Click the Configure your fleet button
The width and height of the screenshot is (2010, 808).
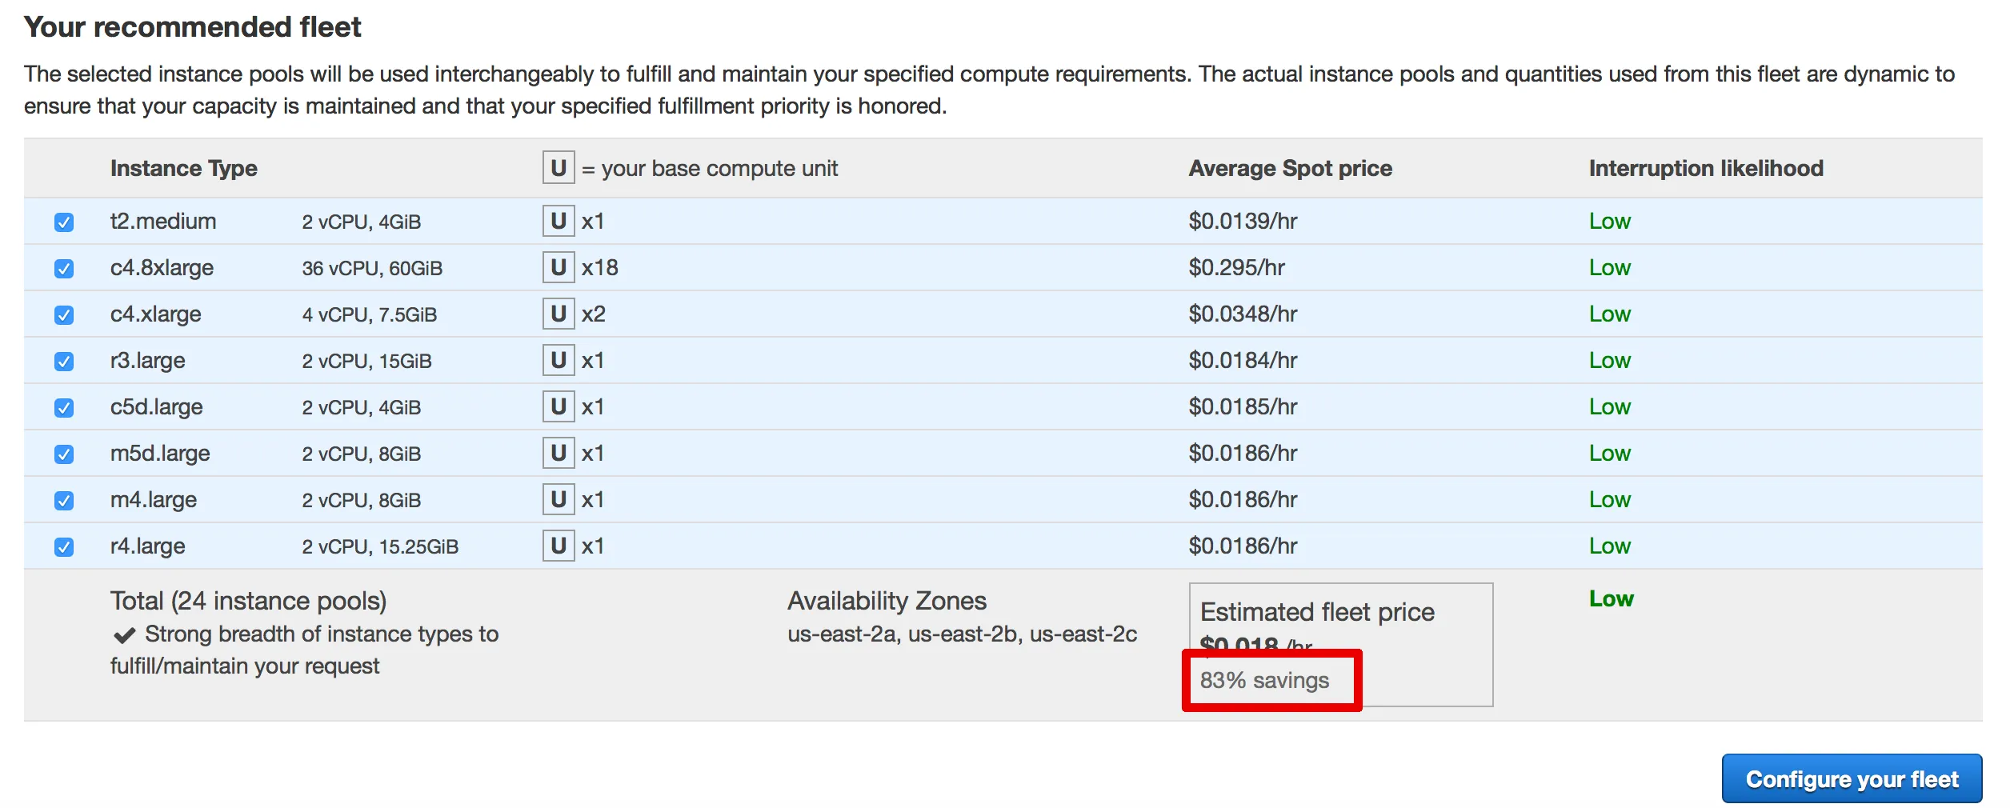tap(1851, 778)
